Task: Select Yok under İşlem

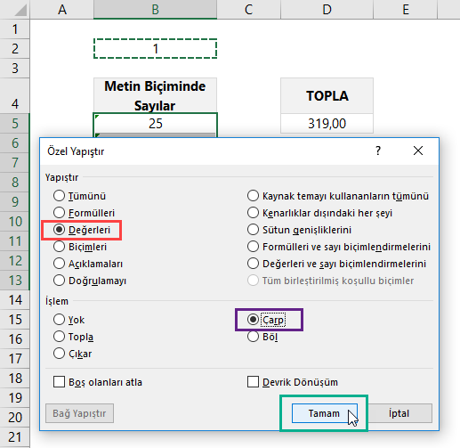Action: pyautogui.click(x=59, y=320)
